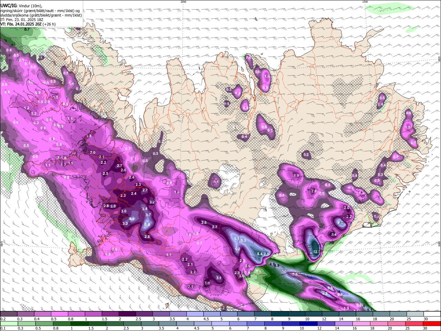Screen dimensions: 441x331
Task: Click the 4.3 precipitation value on the map
Action: tap(132, 219)
